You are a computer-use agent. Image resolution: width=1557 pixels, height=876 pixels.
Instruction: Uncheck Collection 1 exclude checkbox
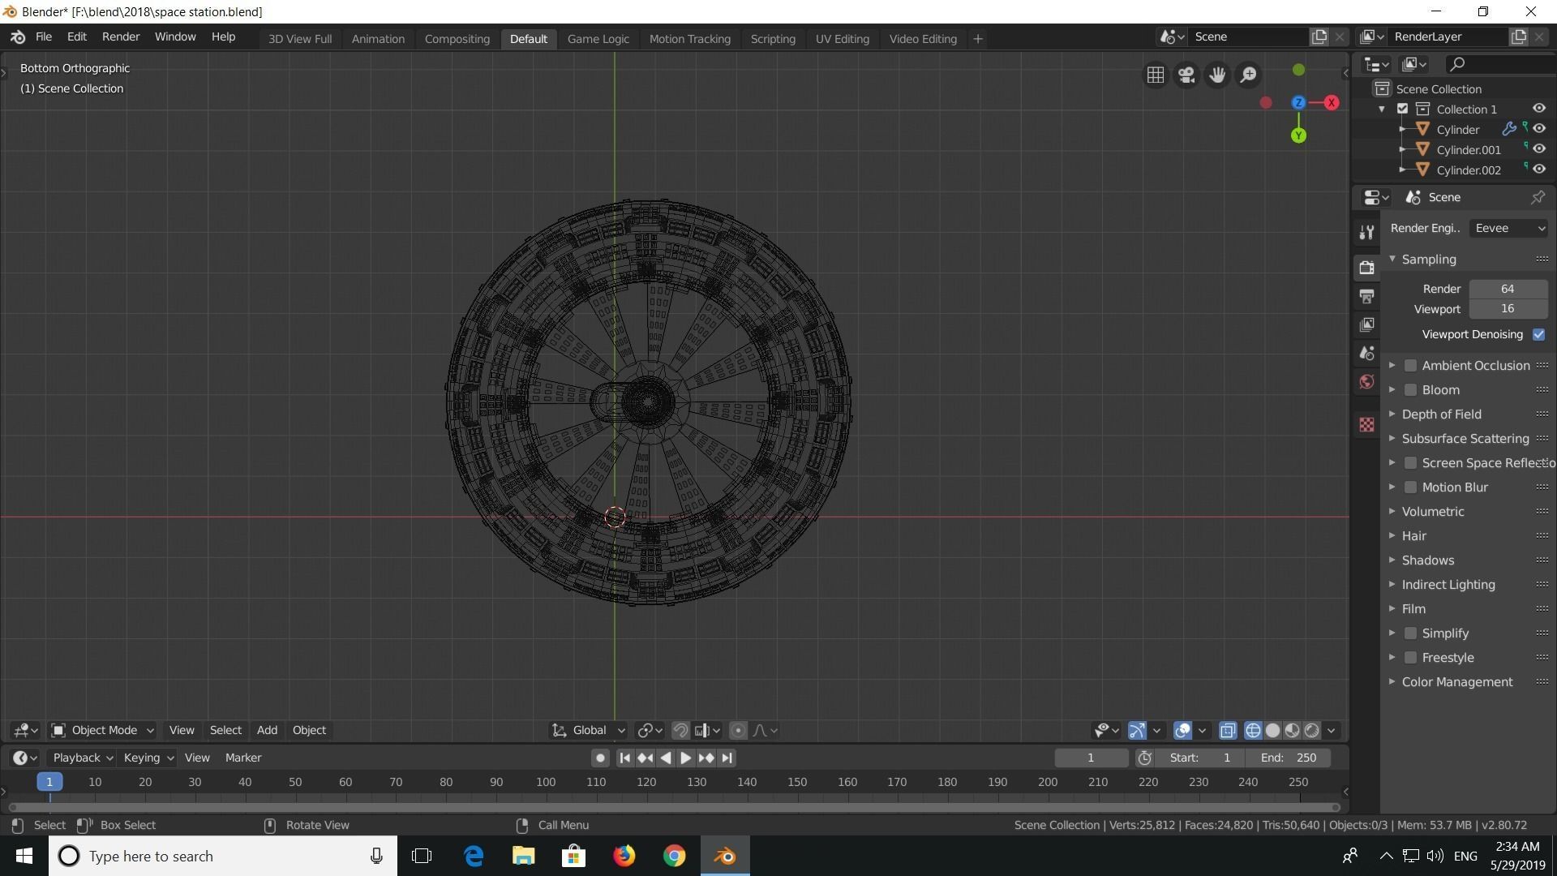[x=1402, y=109]
